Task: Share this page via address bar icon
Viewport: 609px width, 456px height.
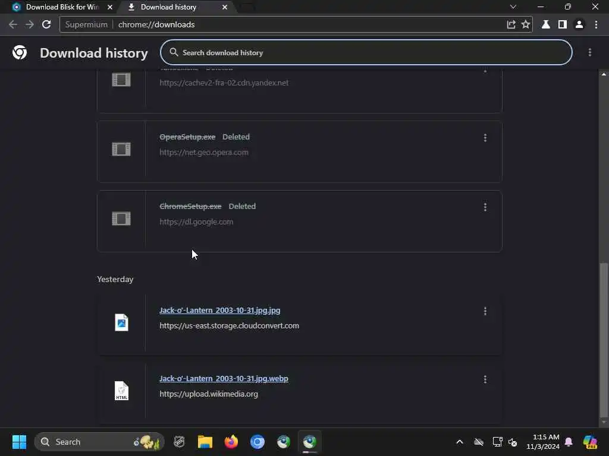Action: click(x=511, y=24)
